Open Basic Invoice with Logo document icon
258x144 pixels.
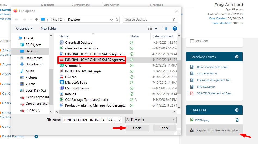pyautogui.click(x=192, y=67)
